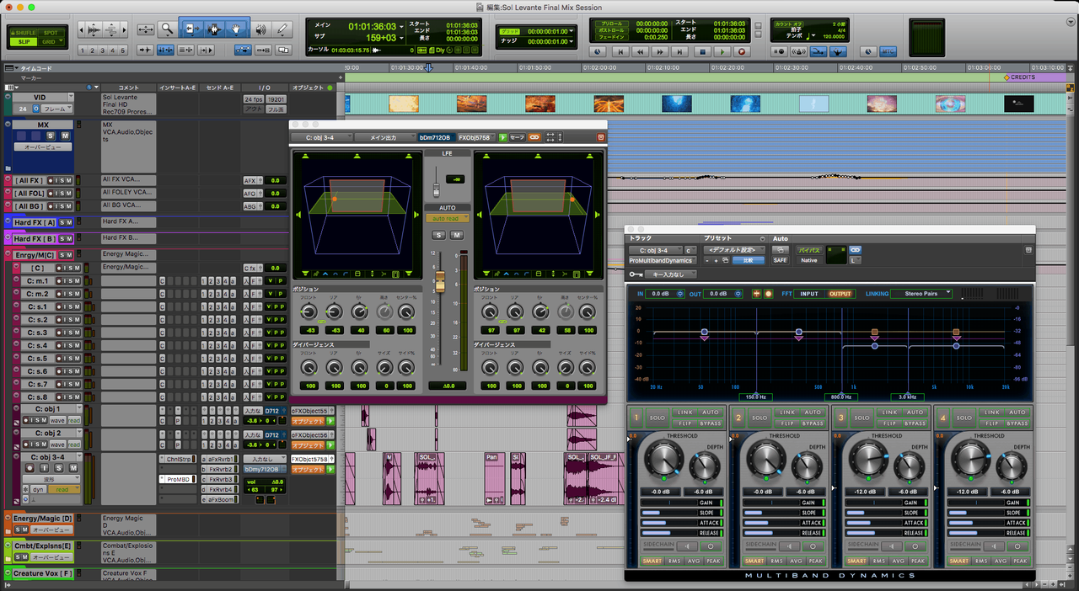Open メイン出力 output selector in panner
Image resolution: width=1079 pixels, height=591 pixels.
(x=384, y=137)
